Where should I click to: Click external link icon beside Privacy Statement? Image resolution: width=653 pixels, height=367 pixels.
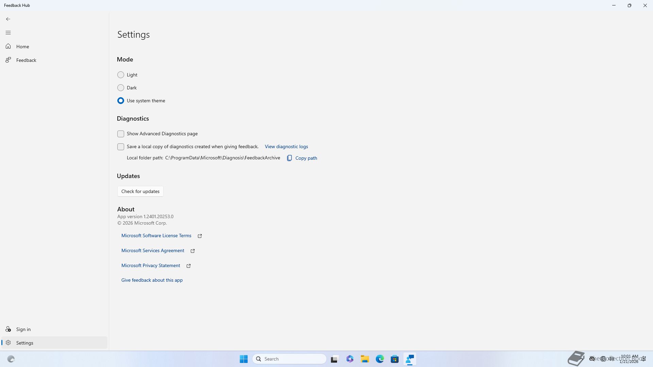[188, 266]
